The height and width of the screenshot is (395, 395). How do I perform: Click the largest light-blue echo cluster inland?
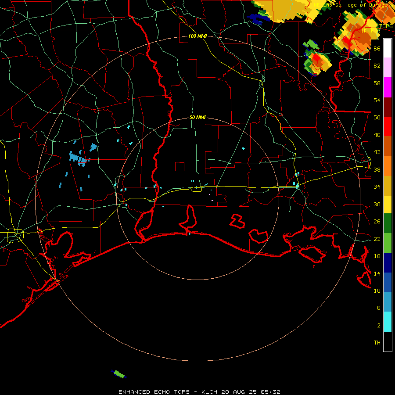coord(79,158)
